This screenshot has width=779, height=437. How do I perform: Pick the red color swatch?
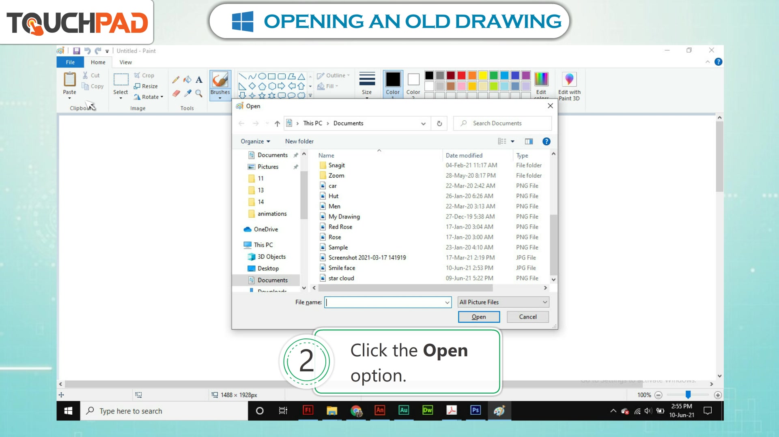click(x=461, y=75)
